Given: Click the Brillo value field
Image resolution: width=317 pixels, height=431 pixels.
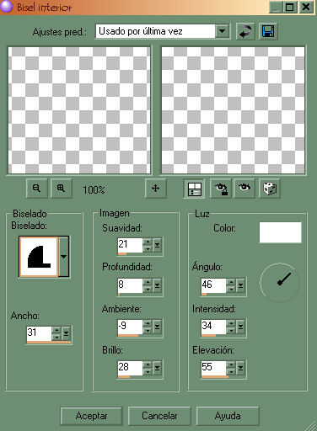Looking at the screenshot, I should click(130, 368).
